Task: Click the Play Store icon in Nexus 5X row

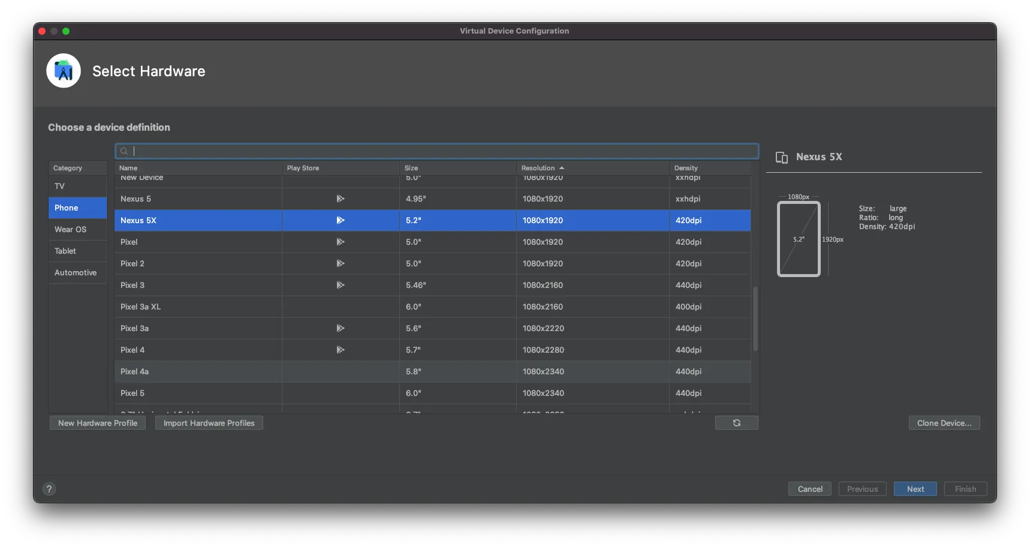Action: pyautogui.click(x=340, y=220)
